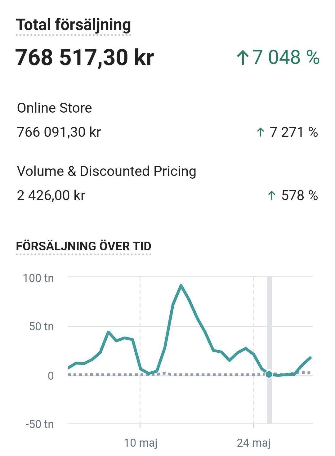Screen dimensions: 335x456
Task: Click the up arrow next to 578 %
Action: tap(271, 195)
